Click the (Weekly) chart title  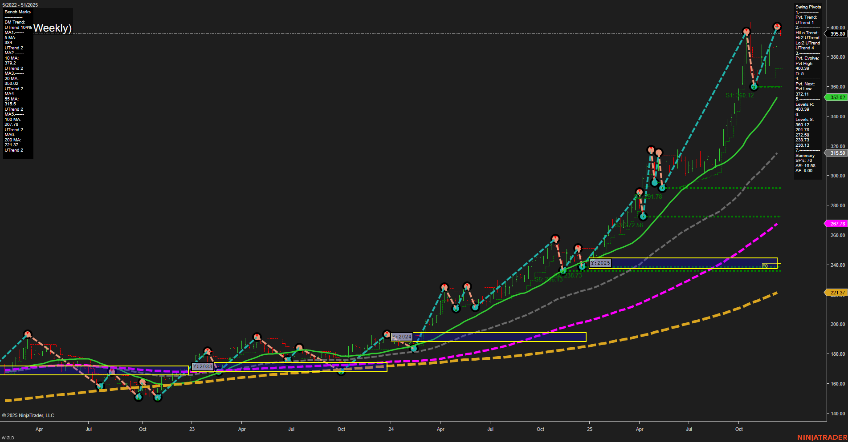(x=52, y=28)
